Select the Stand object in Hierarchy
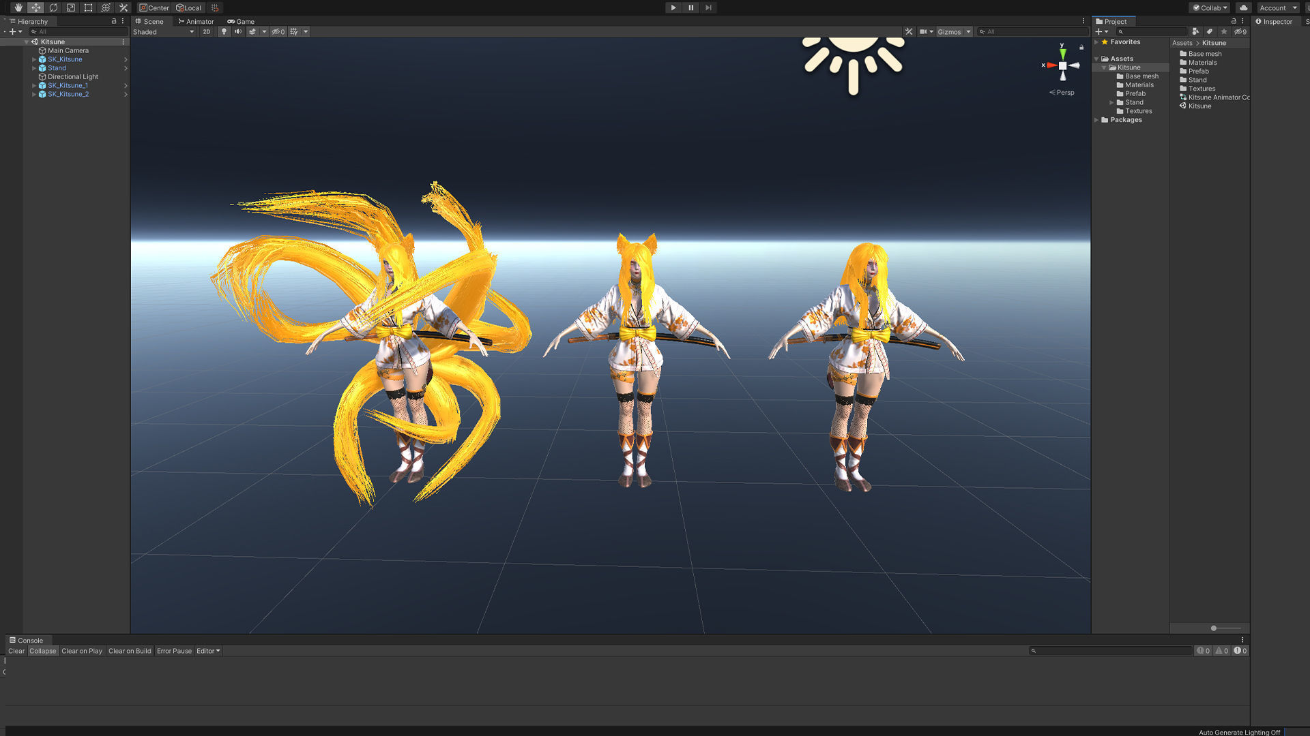The width and height of the screenshot is (1310, 736). (57, 68)
